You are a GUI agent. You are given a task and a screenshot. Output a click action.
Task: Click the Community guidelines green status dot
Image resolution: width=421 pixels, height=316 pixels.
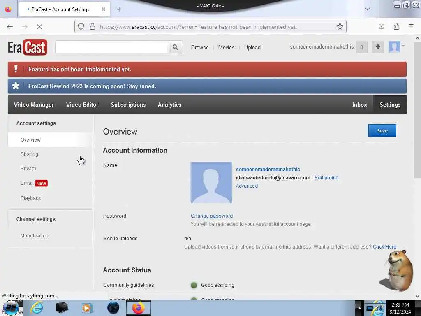194,285
